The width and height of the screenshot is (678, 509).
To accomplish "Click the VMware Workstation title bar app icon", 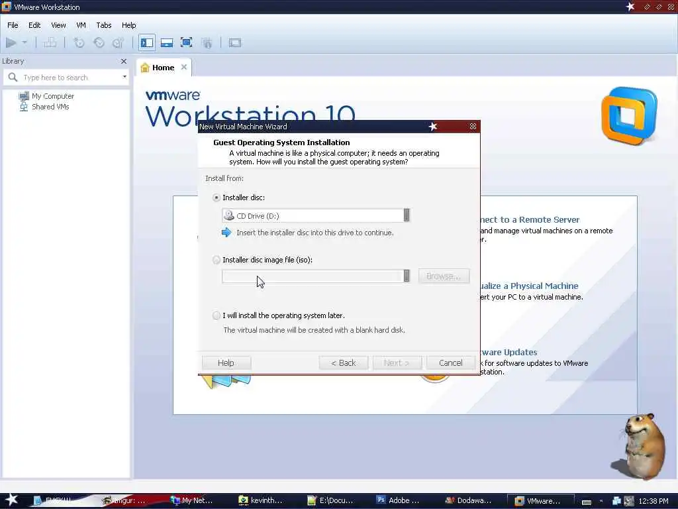I will coord(7,7).
